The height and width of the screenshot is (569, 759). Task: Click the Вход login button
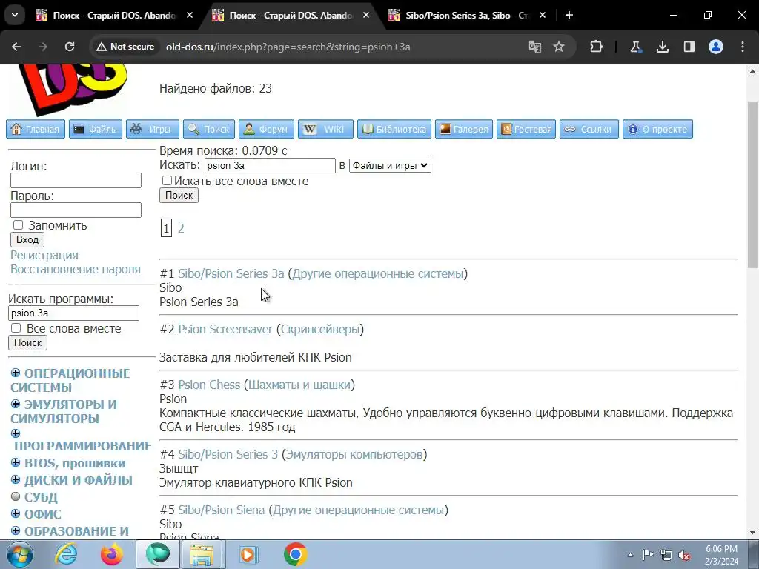pos(27,240)
